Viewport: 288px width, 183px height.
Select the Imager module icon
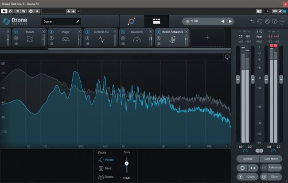[x=66, y=39]
